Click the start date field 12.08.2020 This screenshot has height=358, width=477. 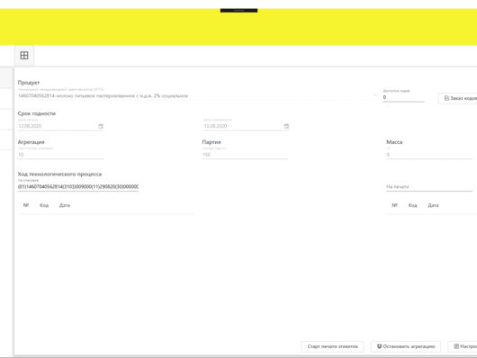pos(60,126)
